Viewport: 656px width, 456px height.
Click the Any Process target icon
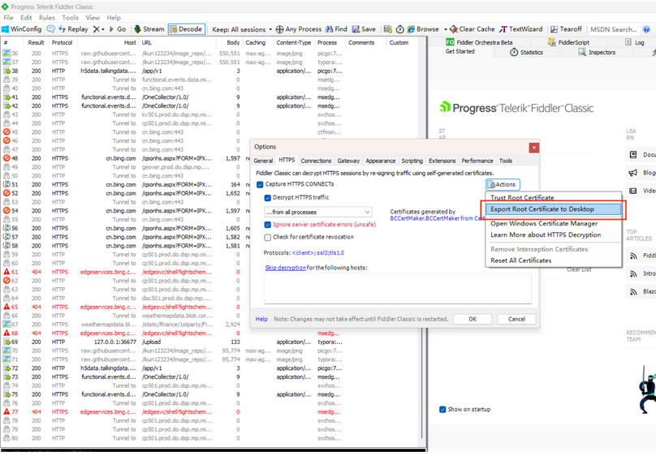point(280,29)
